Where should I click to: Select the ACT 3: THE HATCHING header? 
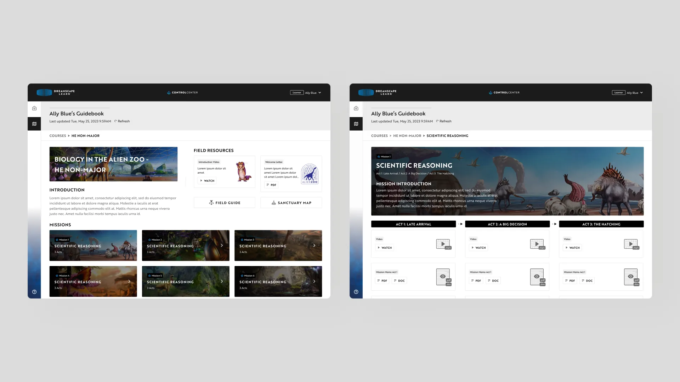[x=601, y=224]
